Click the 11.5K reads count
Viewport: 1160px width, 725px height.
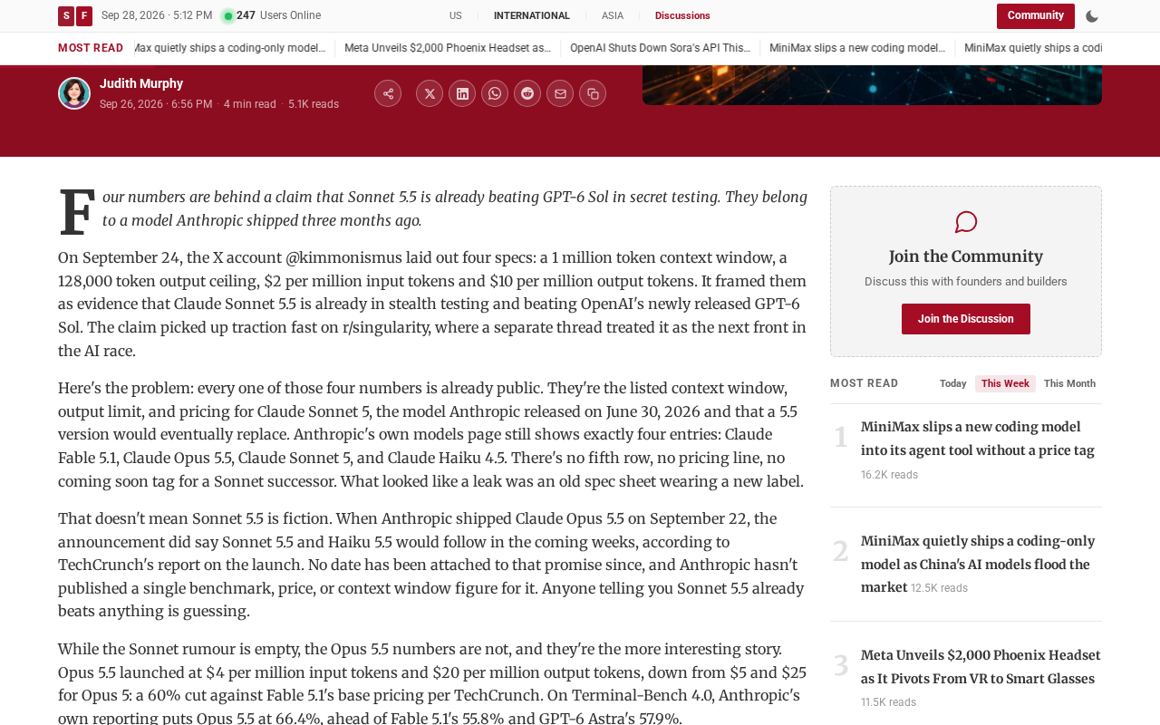click(888, 702)
